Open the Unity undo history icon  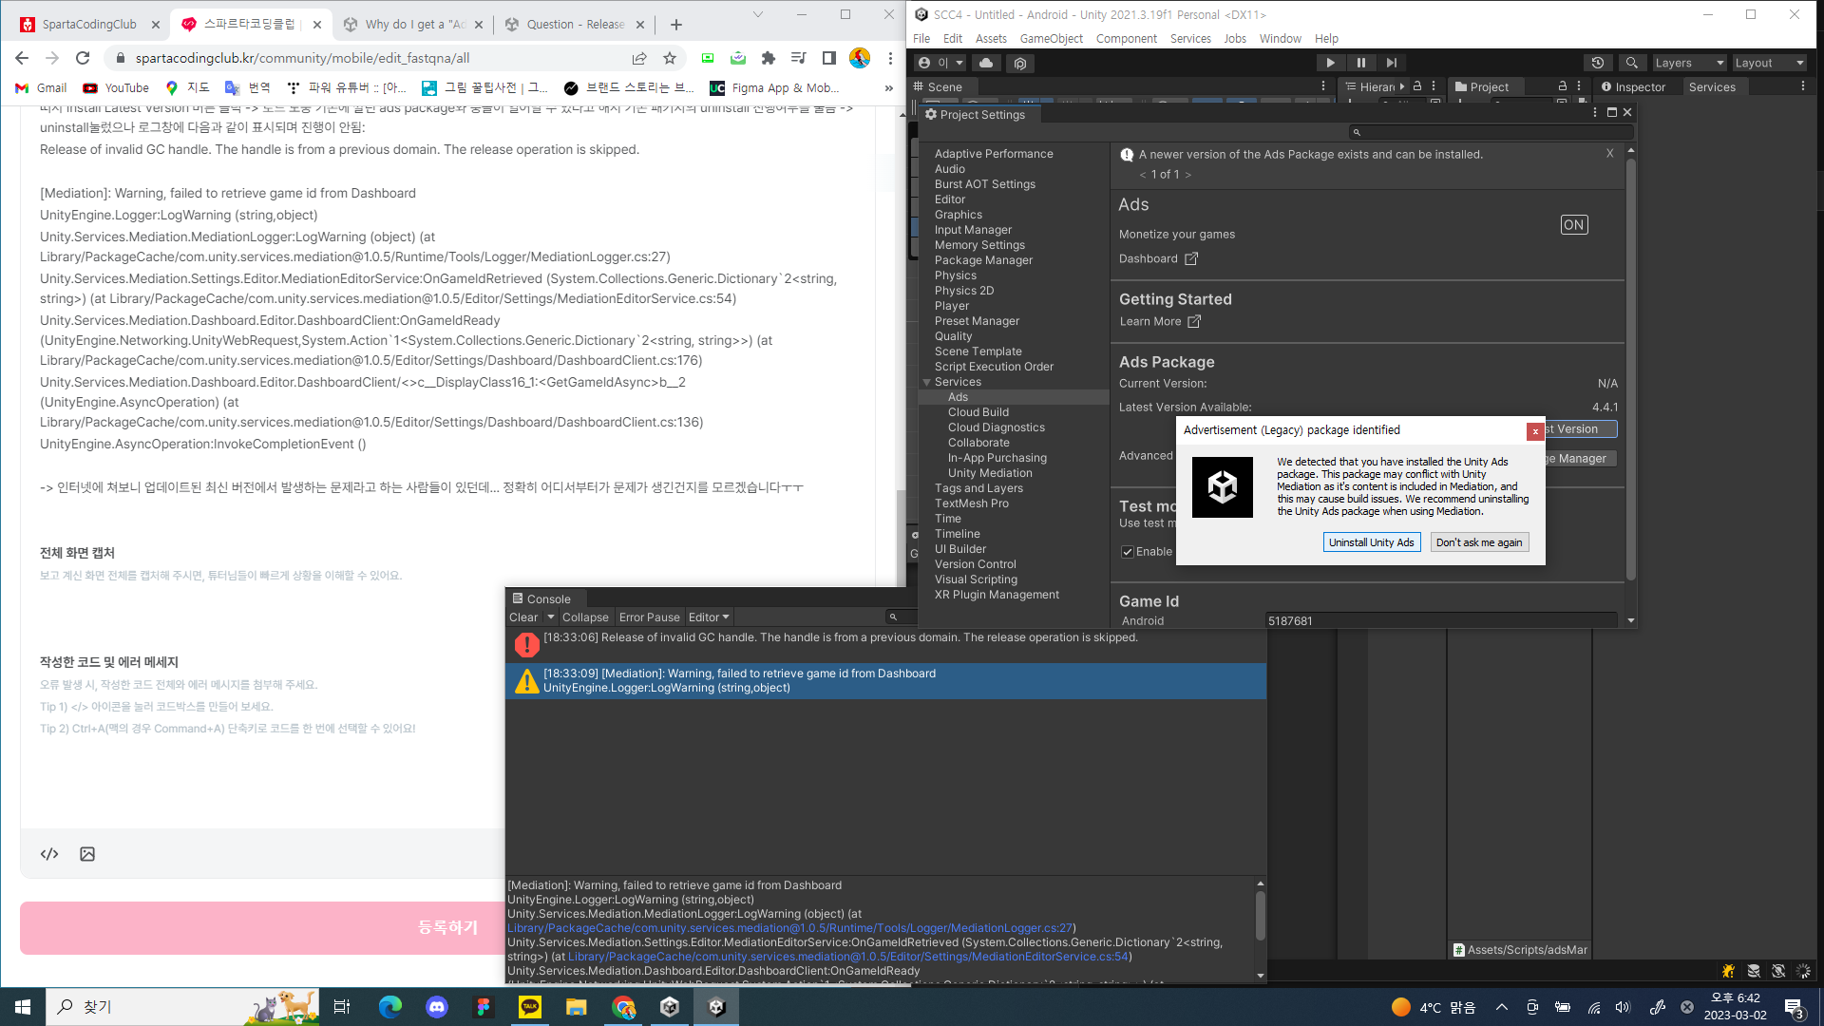[x=1598, y=63]
